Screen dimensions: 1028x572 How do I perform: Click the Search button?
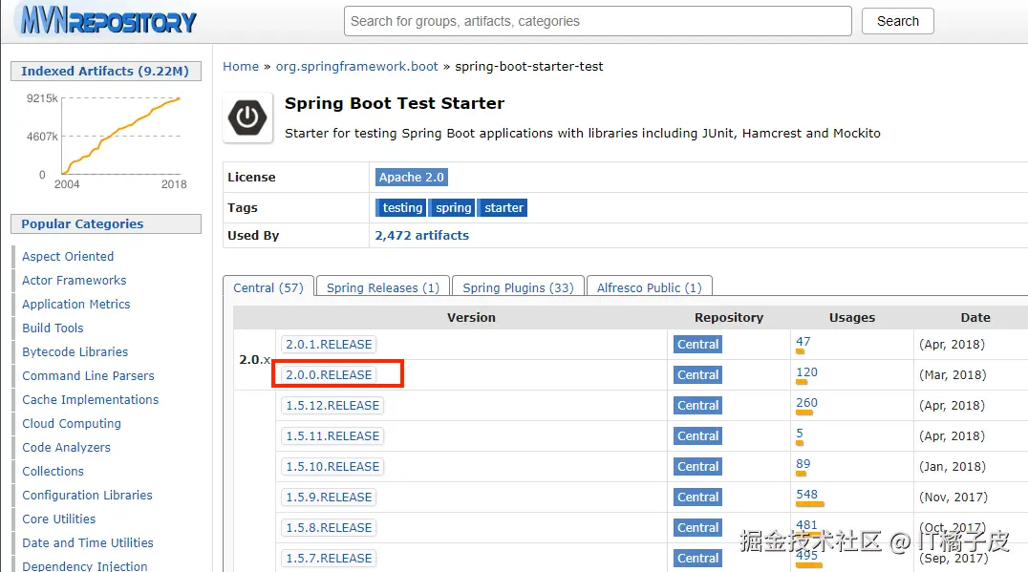click(897, 21)
